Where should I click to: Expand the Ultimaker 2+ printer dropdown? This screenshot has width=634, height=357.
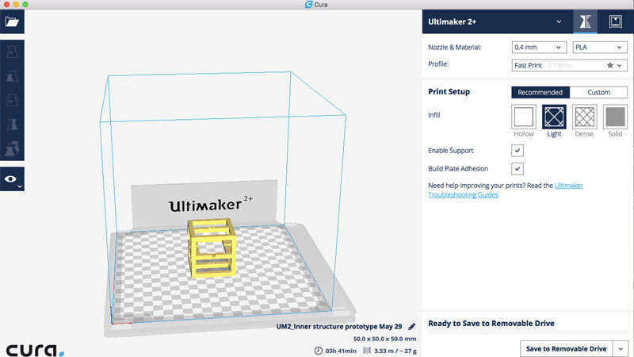pyautogui.click(x=559, y=22)
